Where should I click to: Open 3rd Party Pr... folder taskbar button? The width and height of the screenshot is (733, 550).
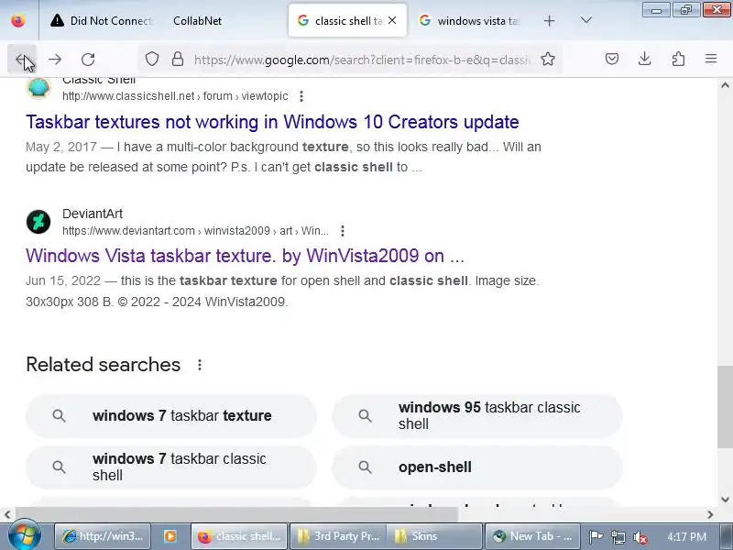(x=338, y=536)
